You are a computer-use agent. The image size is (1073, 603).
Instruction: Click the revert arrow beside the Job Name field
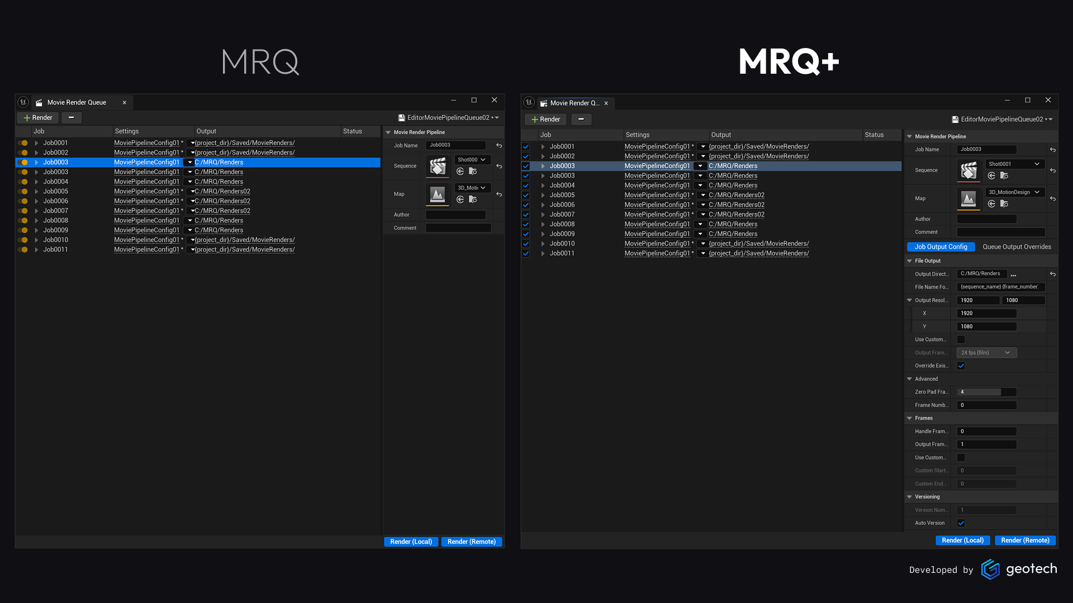tap(1053, 150)
